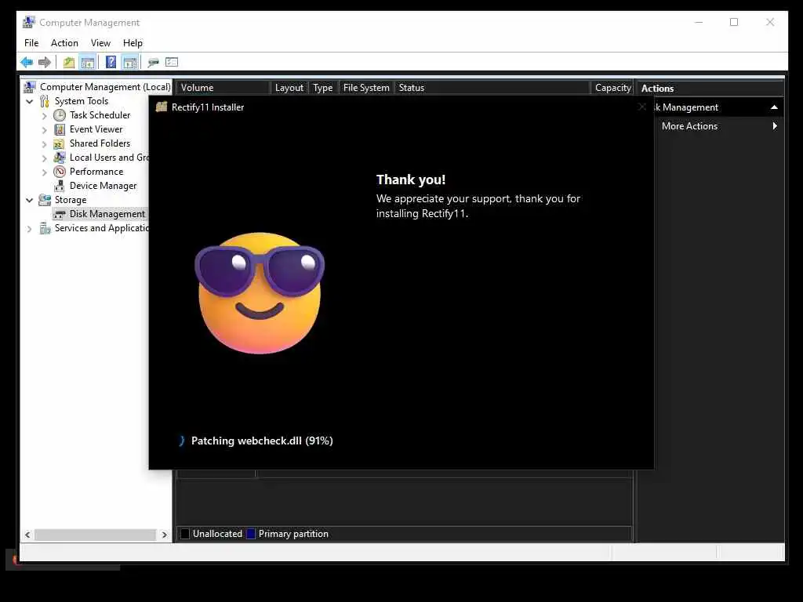The width and height of the screenshot is (803, 602).
Task: Open the View menu
Action: point(100,43)
